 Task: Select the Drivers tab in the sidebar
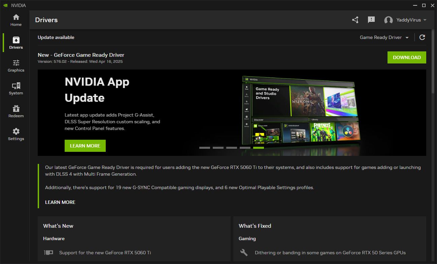16,43
